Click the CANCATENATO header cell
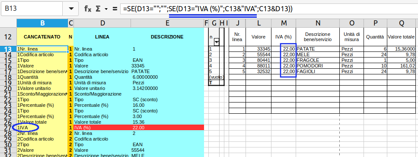The height and width of the screenshot is (157, 418). [42, 37]
